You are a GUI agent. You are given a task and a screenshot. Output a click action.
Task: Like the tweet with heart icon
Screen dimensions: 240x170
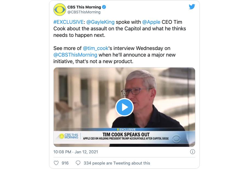(56, 163)
